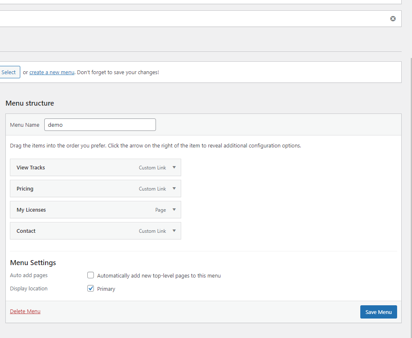Click the Page type label on My Licenses
The height and width of the screenshot is (338, 412).
[x=160, y=210]
